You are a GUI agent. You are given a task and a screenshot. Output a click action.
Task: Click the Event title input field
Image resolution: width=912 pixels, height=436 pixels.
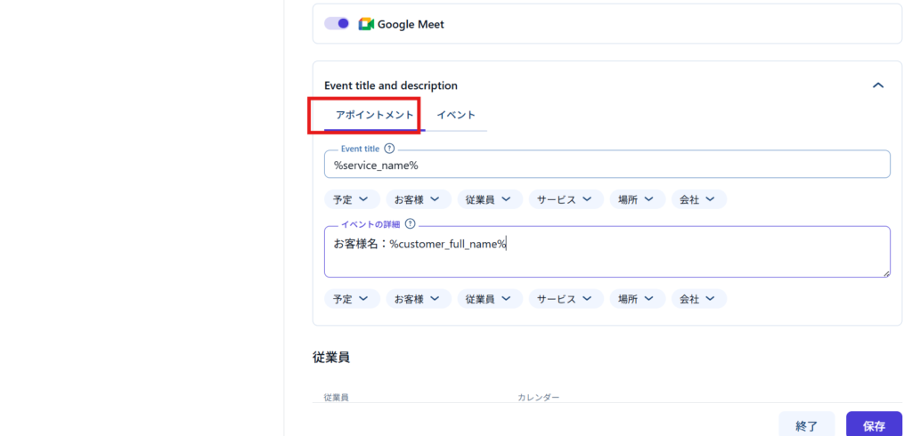(x=606, y=166)
